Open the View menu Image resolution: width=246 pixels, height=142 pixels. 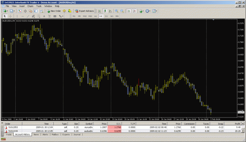(x=14, y=6)
